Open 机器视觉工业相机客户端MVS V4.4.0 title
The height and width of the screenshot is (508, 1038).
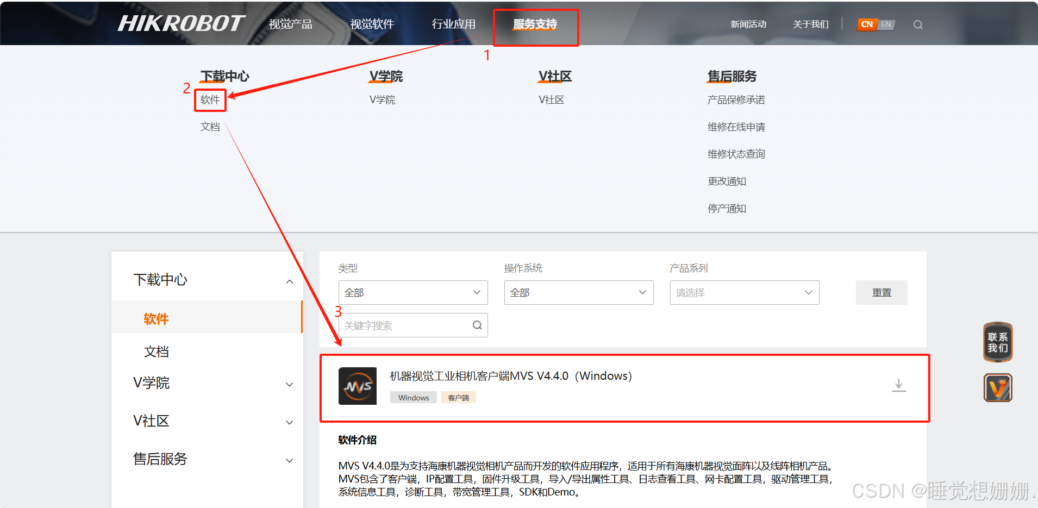pos(511,376)
